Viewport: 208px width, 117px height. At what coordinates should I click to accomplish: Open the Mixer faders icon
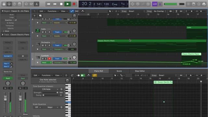click(31, 4)
